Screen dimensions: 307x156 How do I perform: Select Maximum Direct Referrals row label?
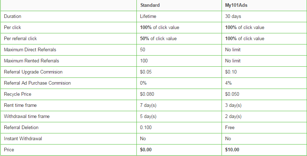30,49
